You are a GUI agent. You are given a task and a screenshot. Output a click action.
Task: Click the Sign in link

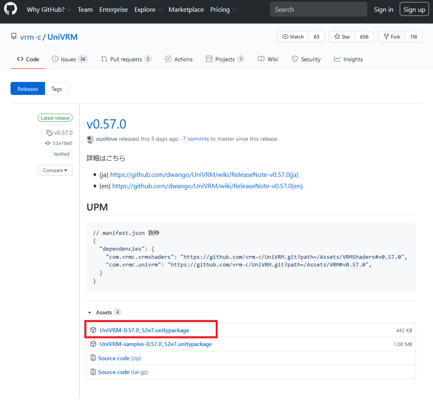pyautogui.click(x=383, y=10)
